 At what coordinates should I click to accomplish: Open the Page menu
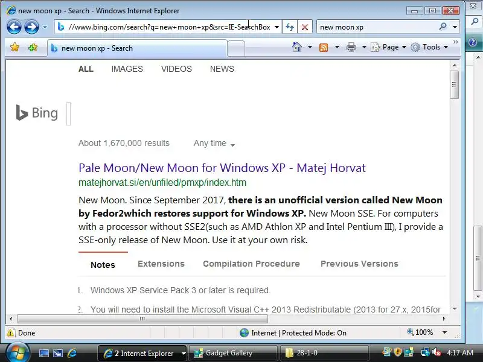point(388,47)
